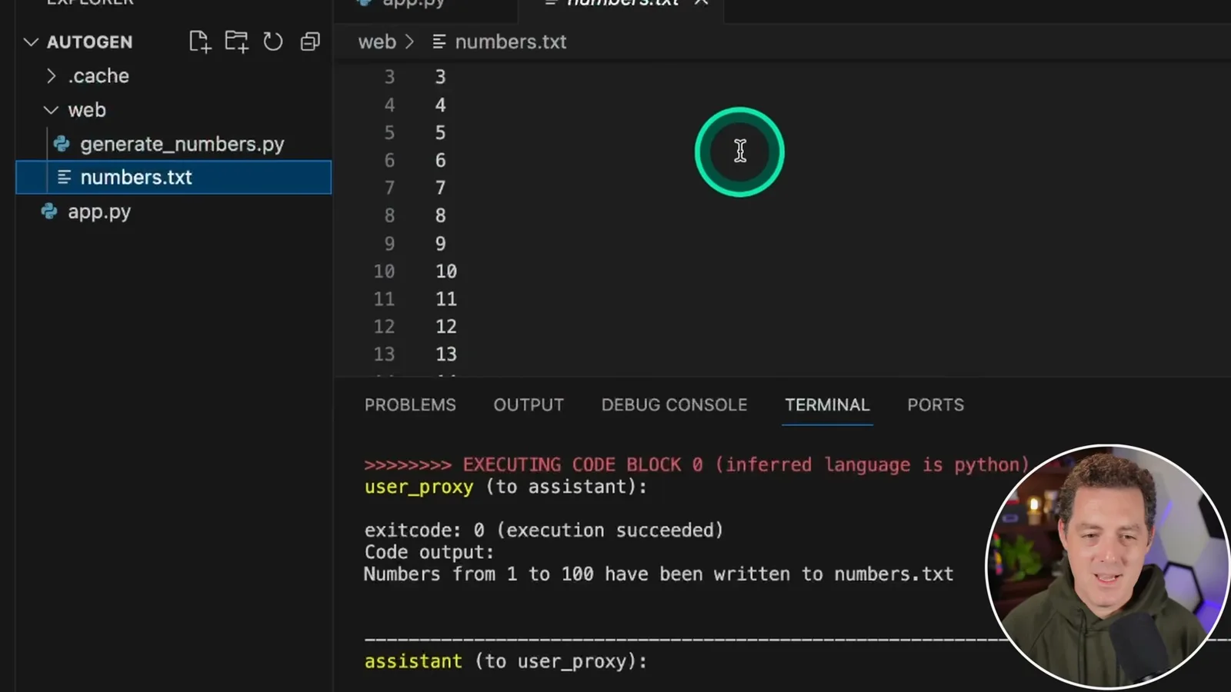Click the chevron after web in the breadcrumb
Screen dimensions: 1231x692
(409, 42)
